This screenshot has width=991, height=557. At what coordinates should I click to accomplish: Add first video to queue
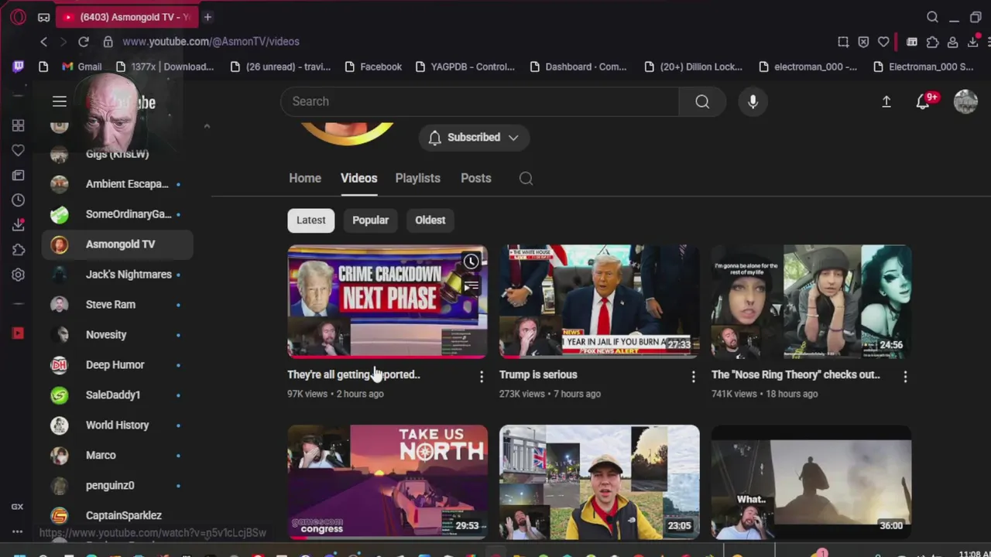pyautogui.click(x=471, y=287)
